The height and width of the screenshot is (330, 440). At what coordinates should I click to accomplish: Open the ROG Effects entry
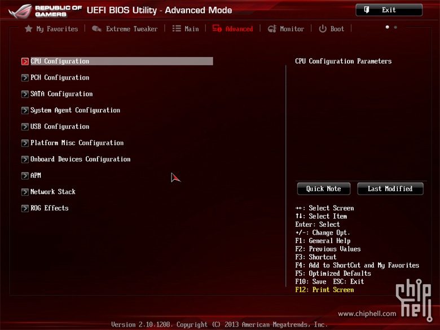click(50, 208)
